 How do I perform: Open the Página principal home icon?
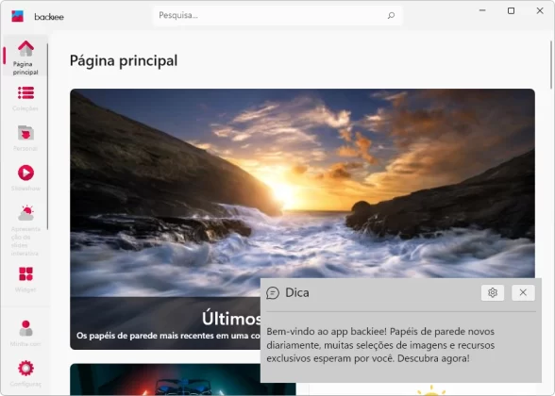click(x=25, y=48)
